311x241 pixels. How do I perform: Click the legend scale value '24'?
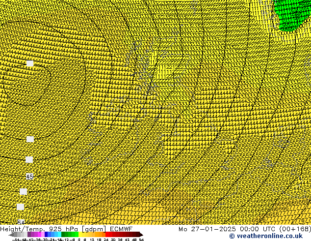tap(106, 240)
